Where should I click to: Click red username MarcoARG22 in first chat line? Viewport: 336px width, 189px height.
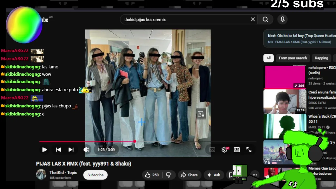tap(15, 51)
